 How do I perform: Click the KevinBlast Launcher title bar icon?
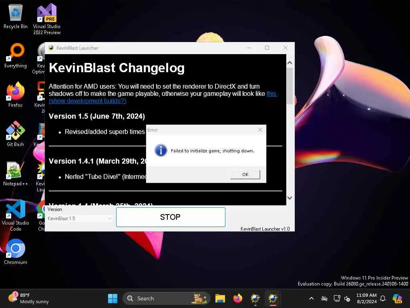(x=51, y=48)
